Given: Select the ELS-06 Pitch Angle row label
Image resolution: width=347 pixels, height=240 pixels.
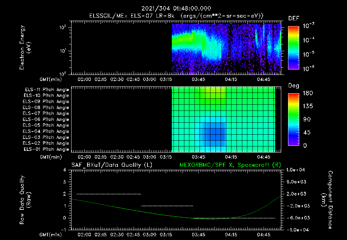Looking at the screenshot, I should click(x=46, y=119).
